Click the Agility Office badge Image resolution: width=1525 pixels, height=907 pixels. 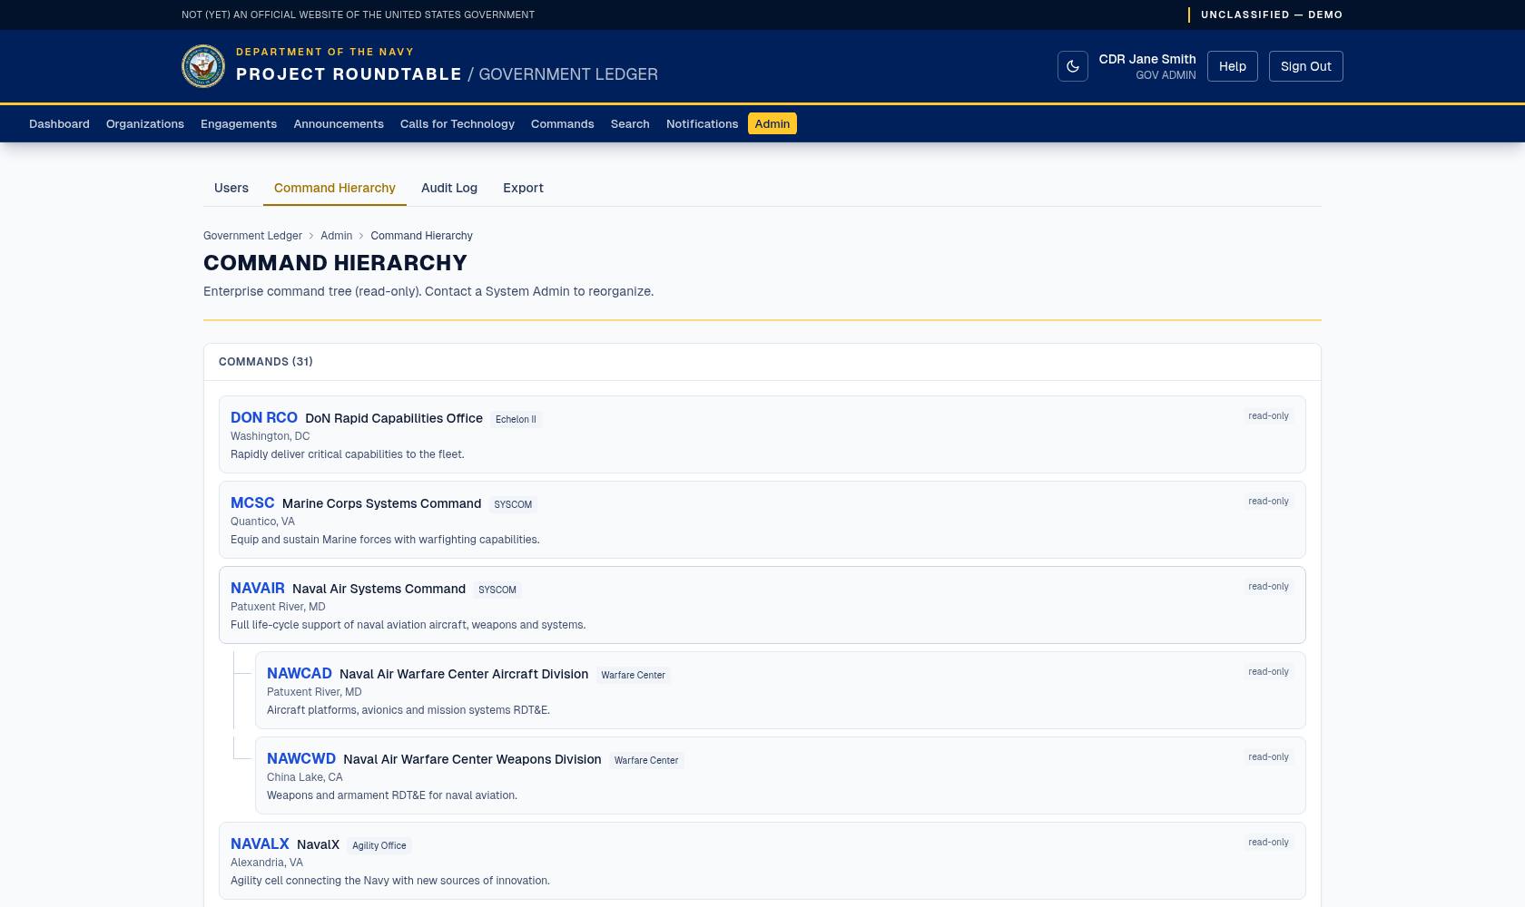coord(379,845)
